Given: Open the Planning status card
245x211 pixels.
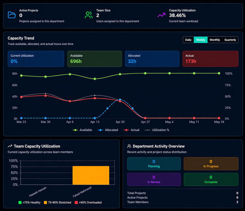Looking at the screenshot, I should coord(154,164).
